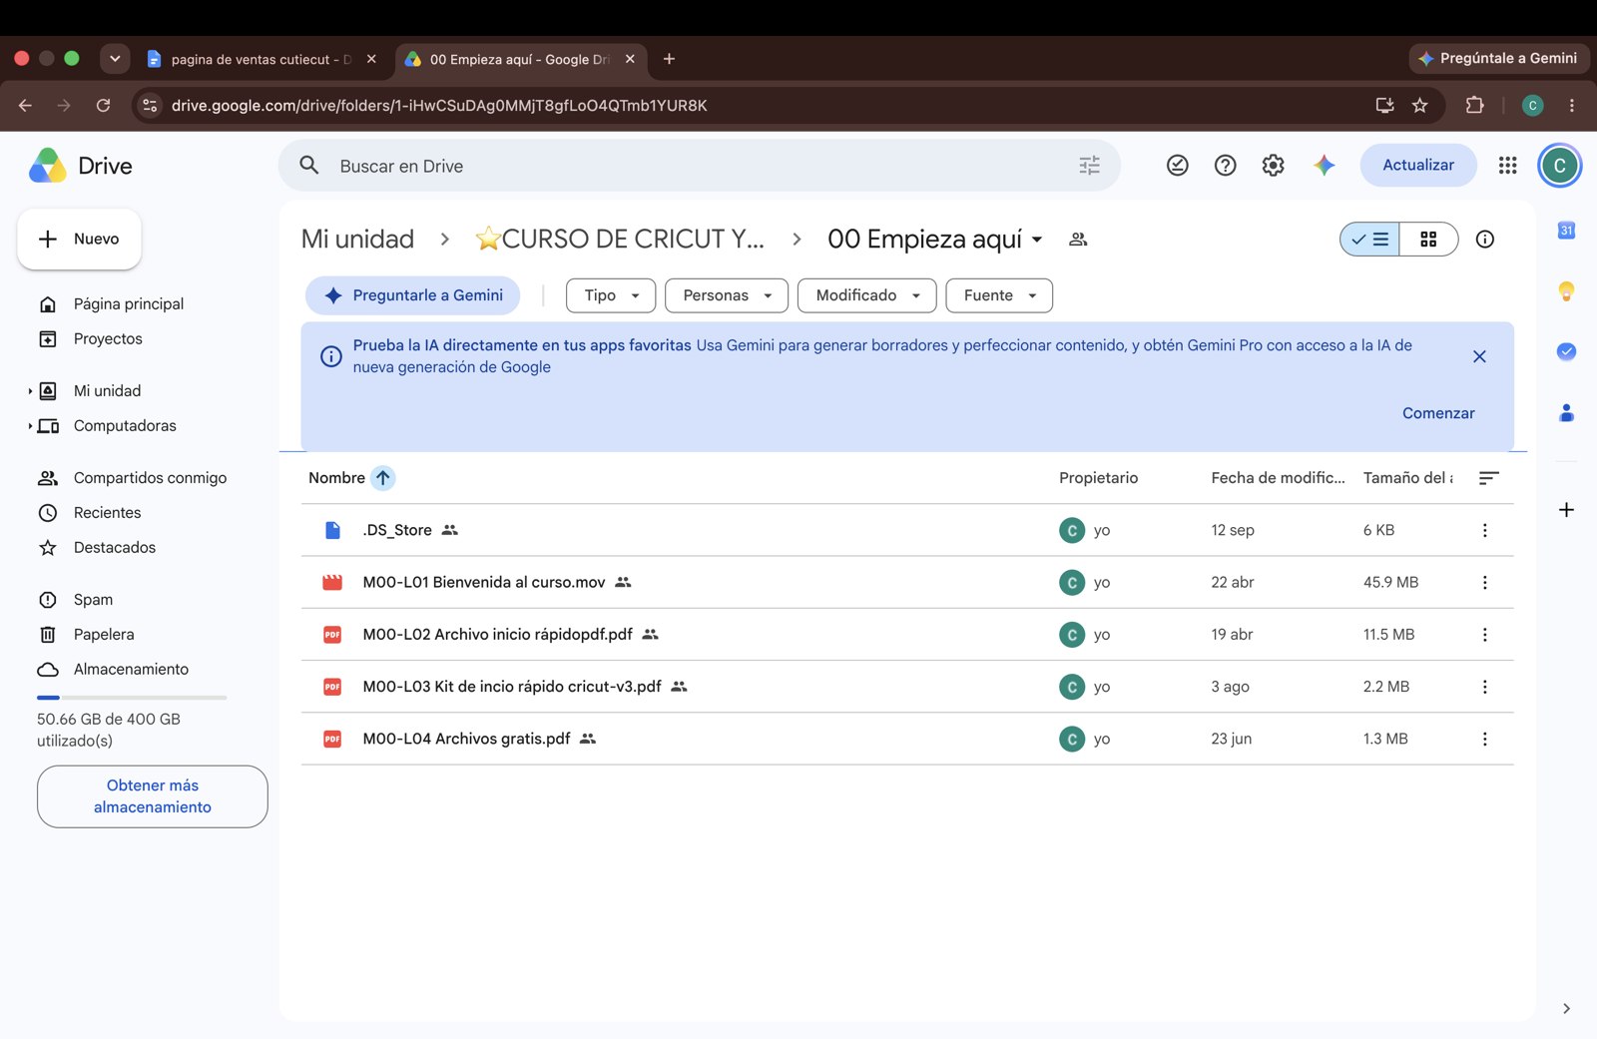Screen dimensions: 1597x1039
Task: View folder details info icon
Action: pos(1485,240)
